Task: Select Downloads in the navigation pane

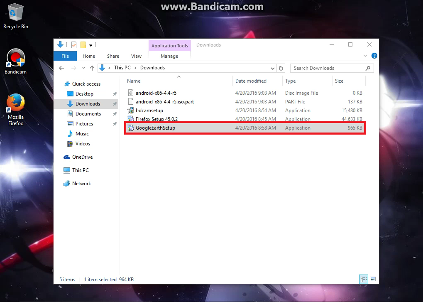Action: pos(86,104)
